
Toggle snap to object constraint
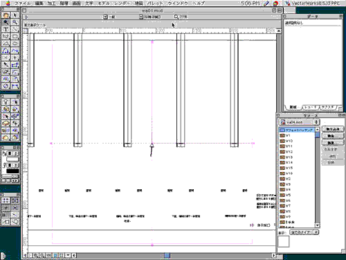pyautogui.click(x=15, y=200)
